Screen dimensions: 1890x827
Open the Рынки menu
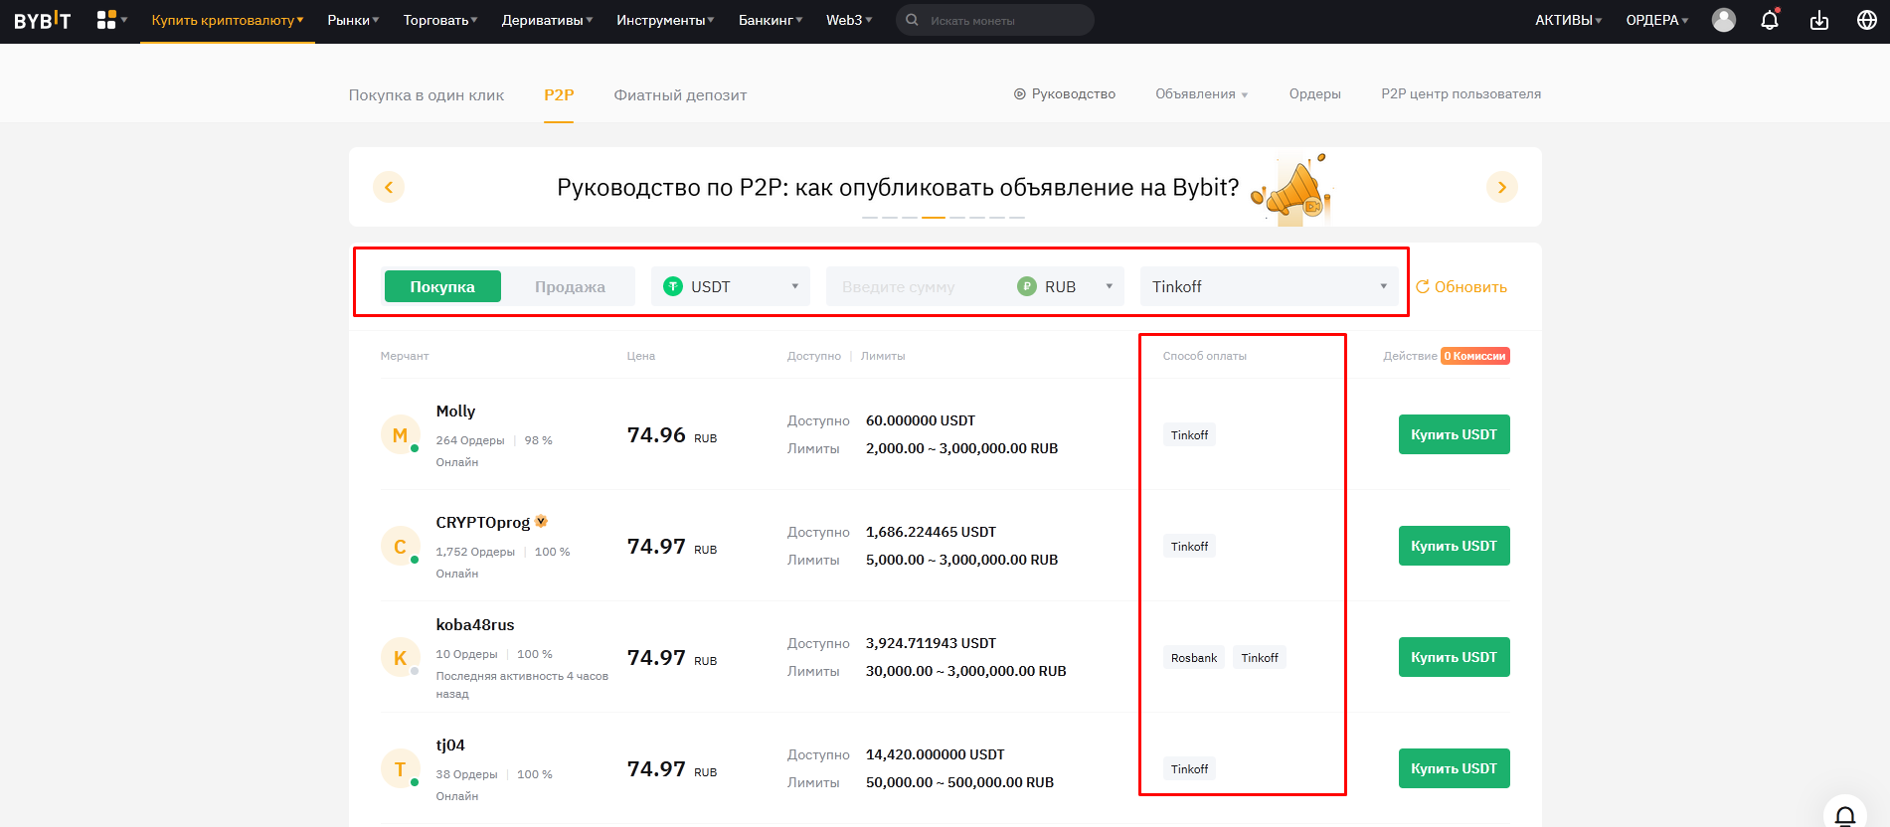pos(353,20)
